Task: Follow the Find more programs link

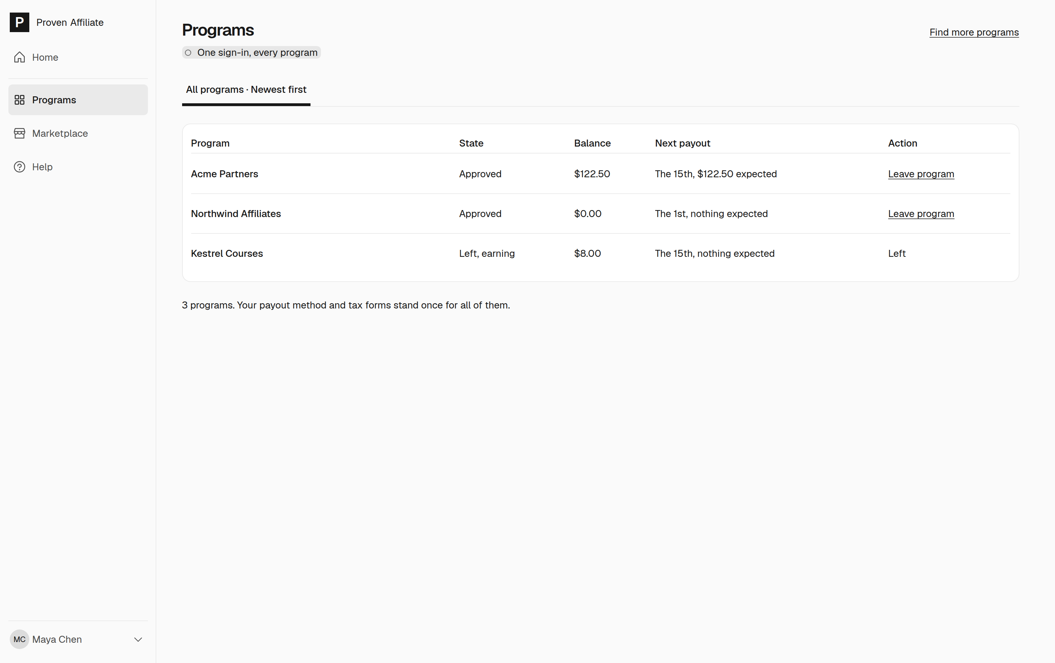Action: click(x=974, y=32)
